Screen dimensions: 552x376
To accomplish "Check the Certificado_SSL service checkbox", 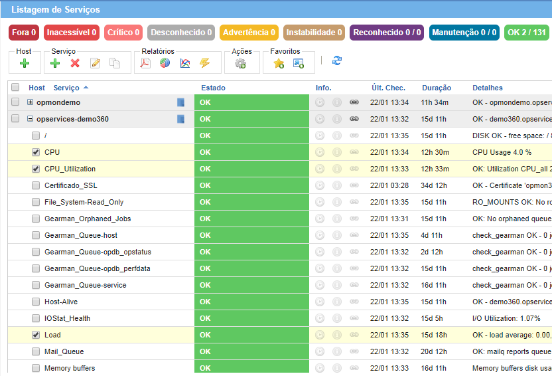I will coord(36,185).
